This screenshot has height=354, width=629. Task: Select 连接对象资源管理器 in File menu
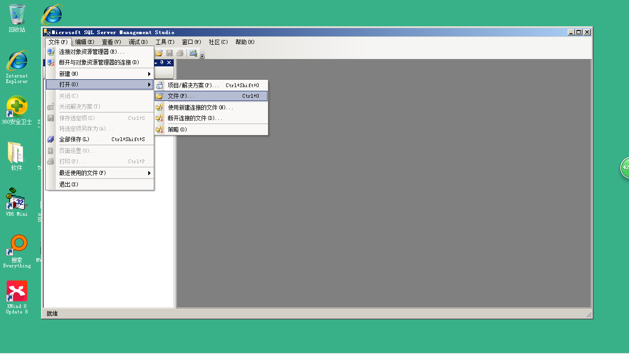[x=100, y=52]
